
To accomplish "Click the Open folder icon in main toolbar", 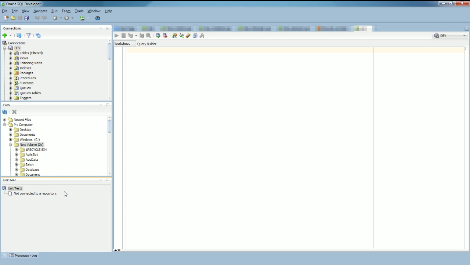I will pos(13,18).
